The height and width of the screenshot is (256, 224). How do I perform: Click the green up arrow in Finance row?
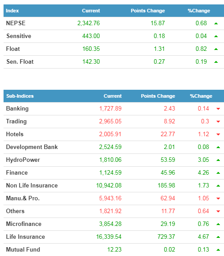[218, 173]
